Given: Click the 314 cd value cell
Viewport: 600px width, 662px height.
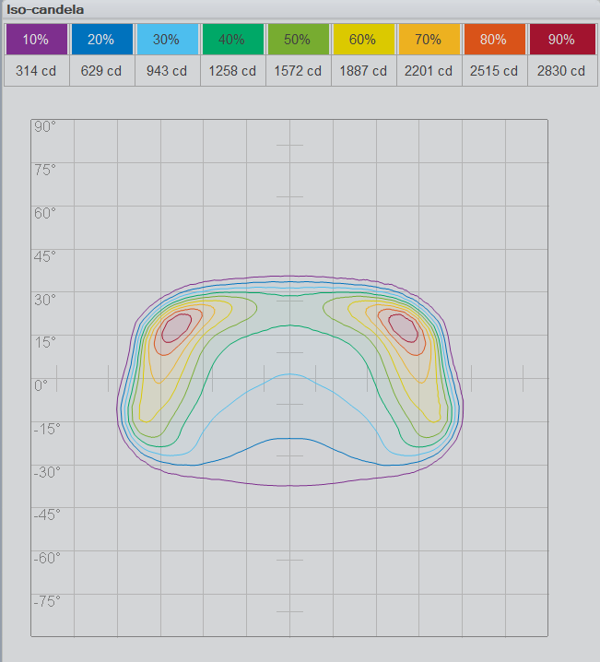Looking at the screenshot, I should coord(37,71).
